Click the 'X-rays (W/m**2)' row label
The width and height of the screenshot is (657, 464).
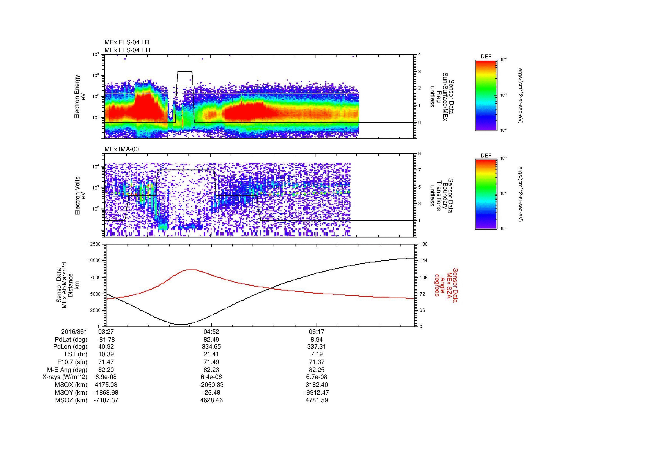click(x=65, y=377)
